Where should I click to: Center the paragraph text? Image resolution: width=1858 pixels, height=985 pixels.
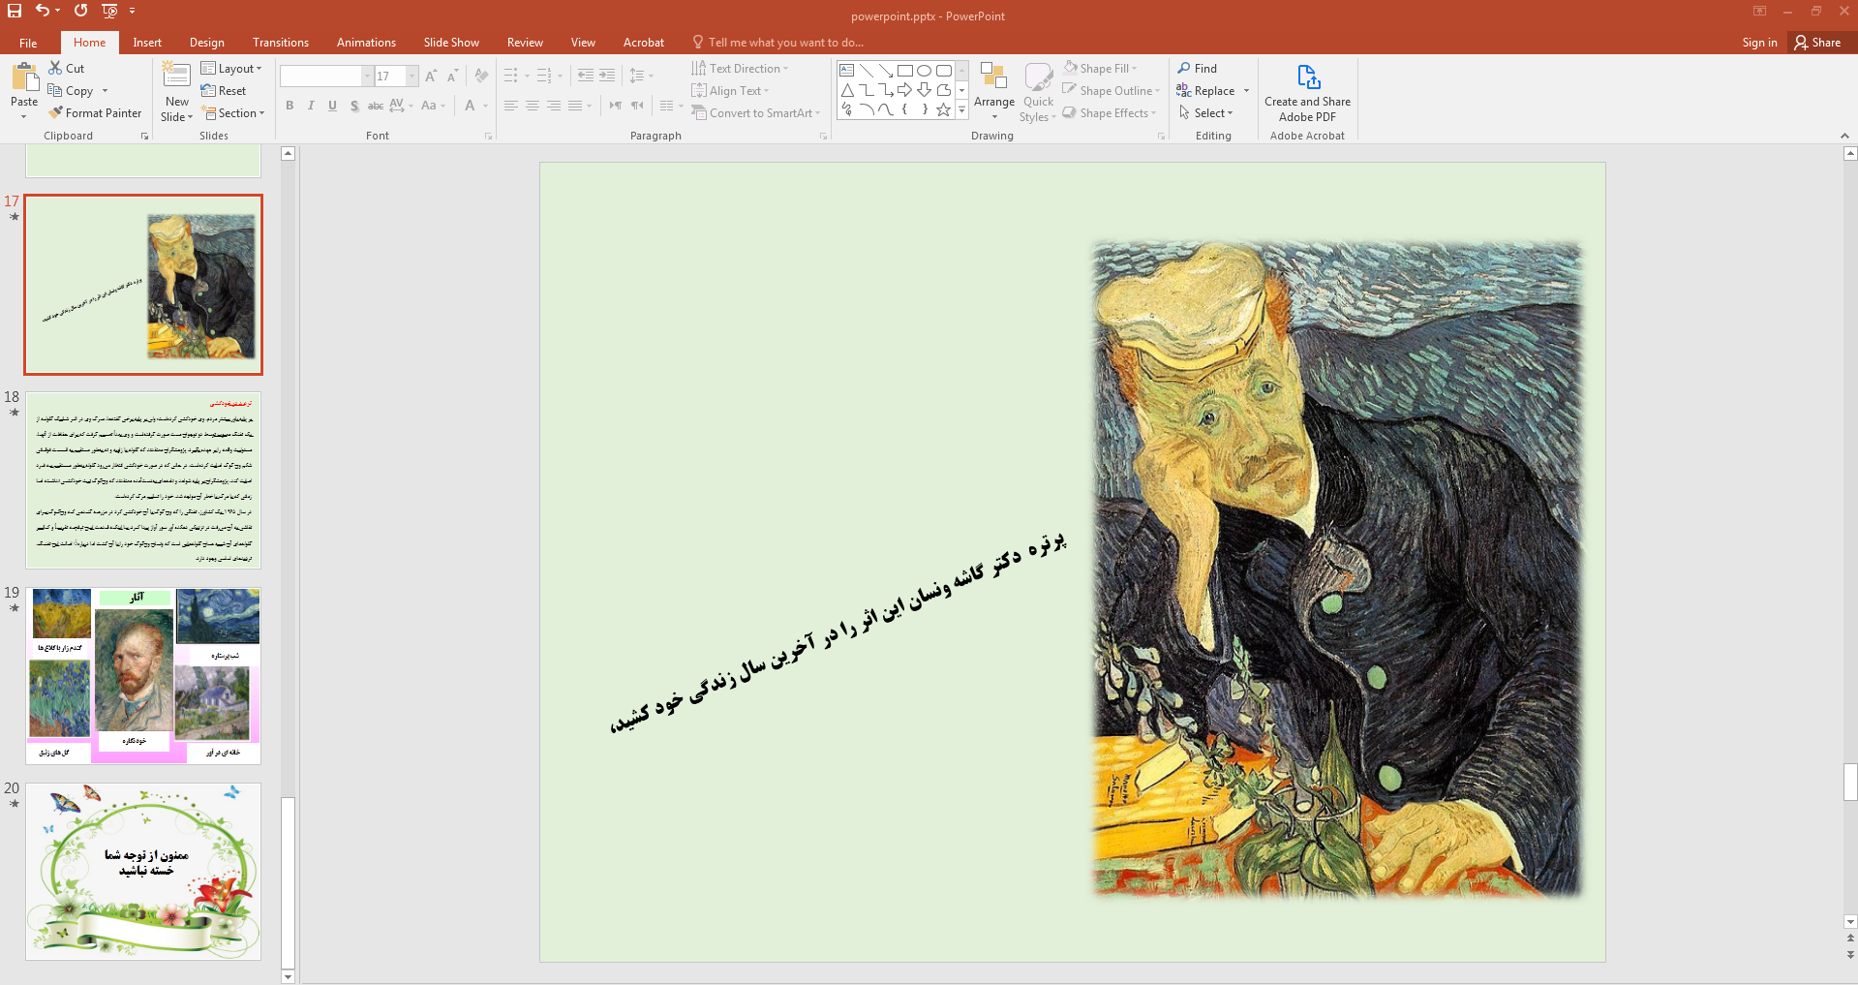(x=533, y=106)
